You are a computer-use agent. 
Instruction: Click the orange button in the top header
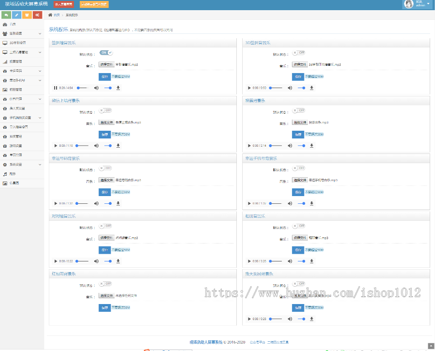(94, 4)
